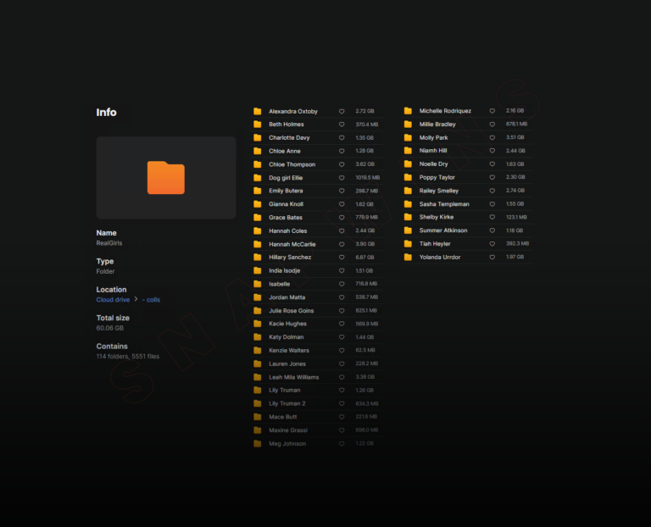Select the folder icon for Summer Atkinson

[x=408, y=230]
